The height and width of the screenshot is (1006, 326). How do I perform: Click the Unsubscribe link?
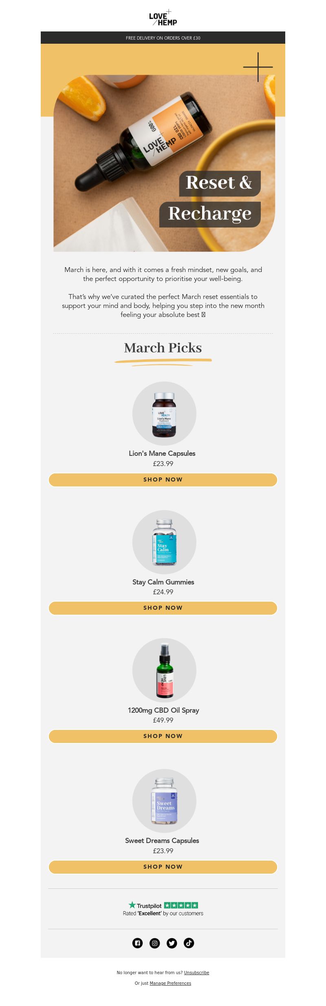point(196,973)
